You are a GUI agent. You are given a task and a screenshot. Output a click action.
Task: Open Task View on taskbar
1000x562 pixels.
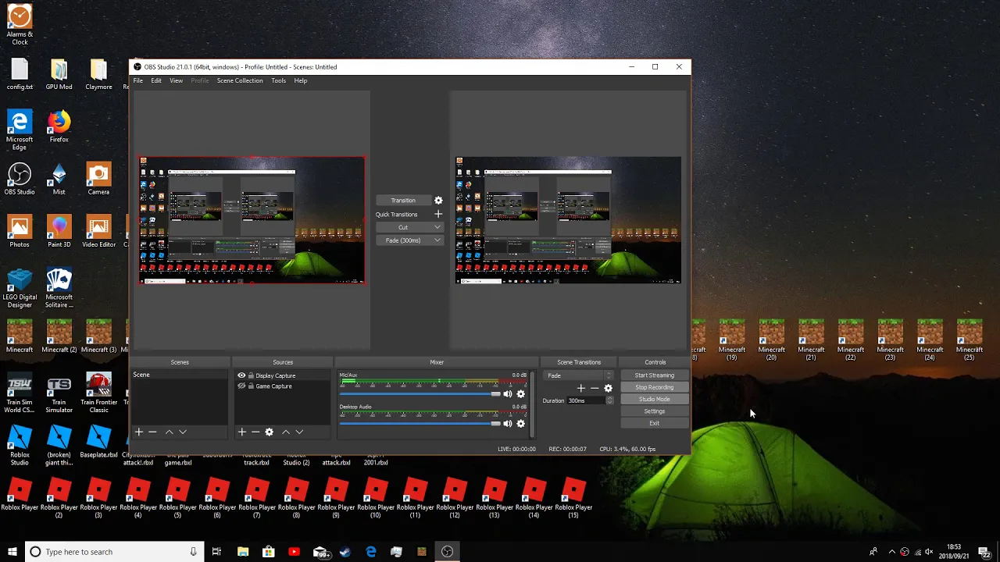(216, 552)
